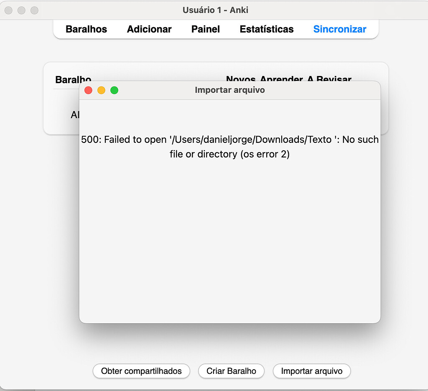The height and width of the screenshot is (391, 428).
Task: Create a new deck with Criar Baralho
Action: (231, 371)
